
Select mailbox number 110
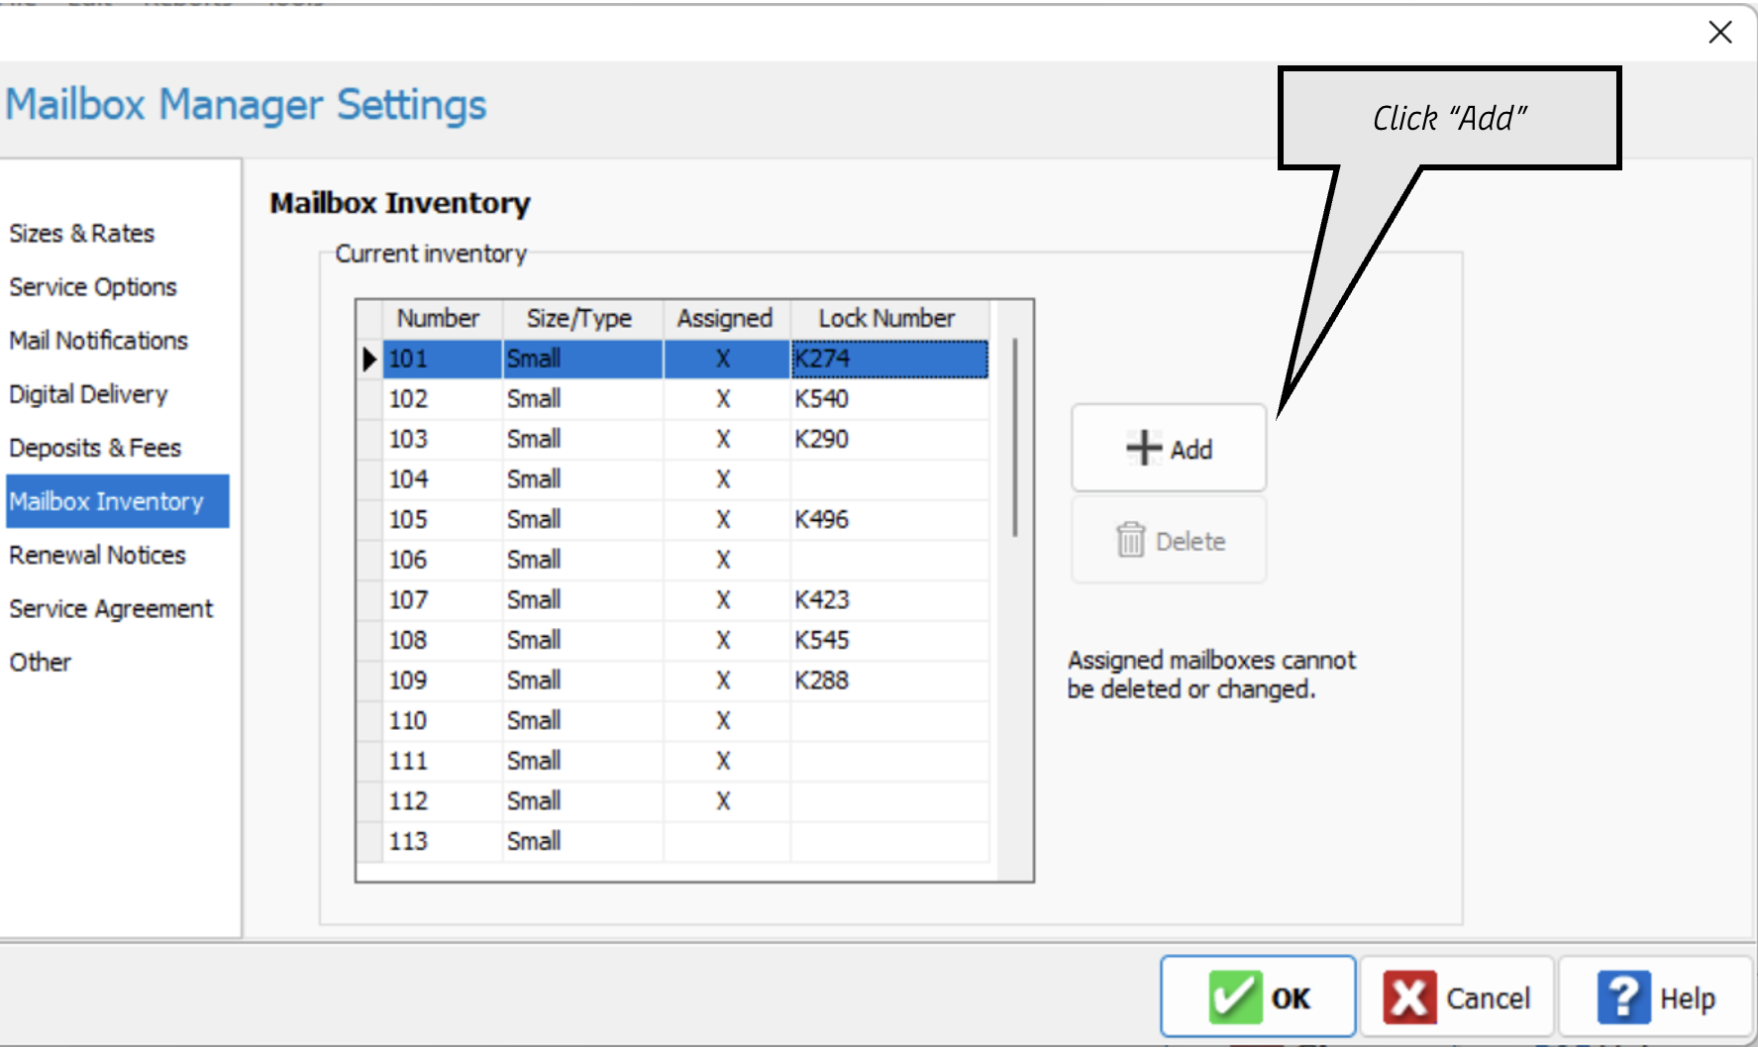[442, 720]
